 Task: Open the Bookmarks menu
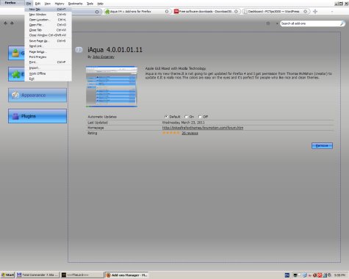(x=75, y=4)
